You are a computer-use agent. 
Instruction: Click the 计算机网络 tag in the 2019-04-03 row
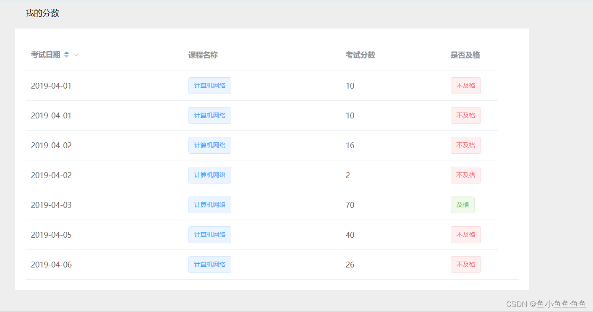[210, 205]
